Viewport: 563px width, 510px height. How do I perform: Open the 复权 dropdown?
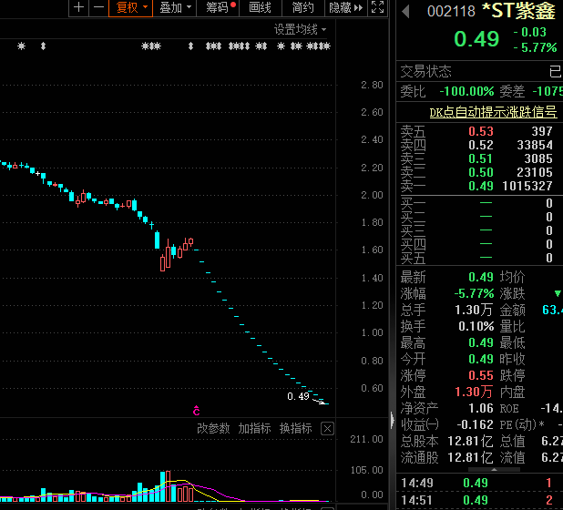130,7
